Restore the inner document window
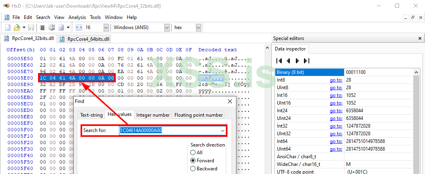Screen dimensions: 425x174 tap(413, 17)
